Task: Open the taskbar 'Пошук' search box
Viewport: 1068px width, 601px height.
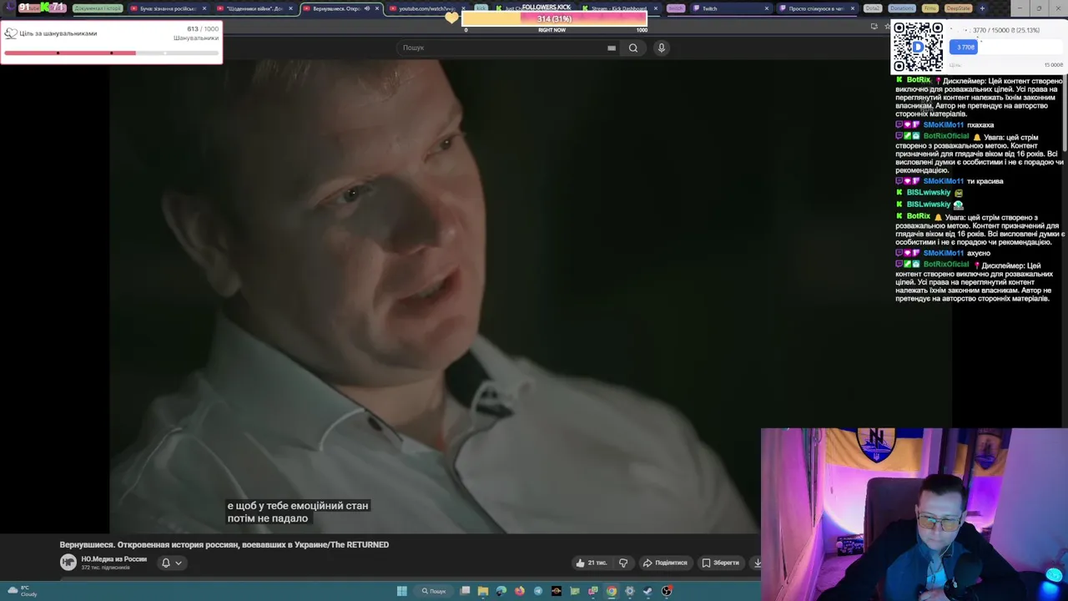Action: pos(434,591)
